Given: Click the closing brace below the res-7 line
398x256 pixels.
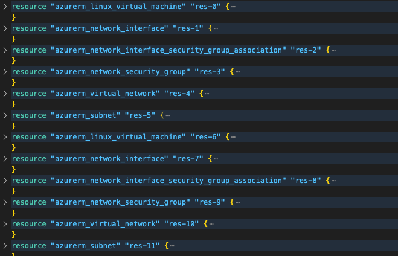Looking at the screenshot, I should pyautogui.click(x=14, y=170).
